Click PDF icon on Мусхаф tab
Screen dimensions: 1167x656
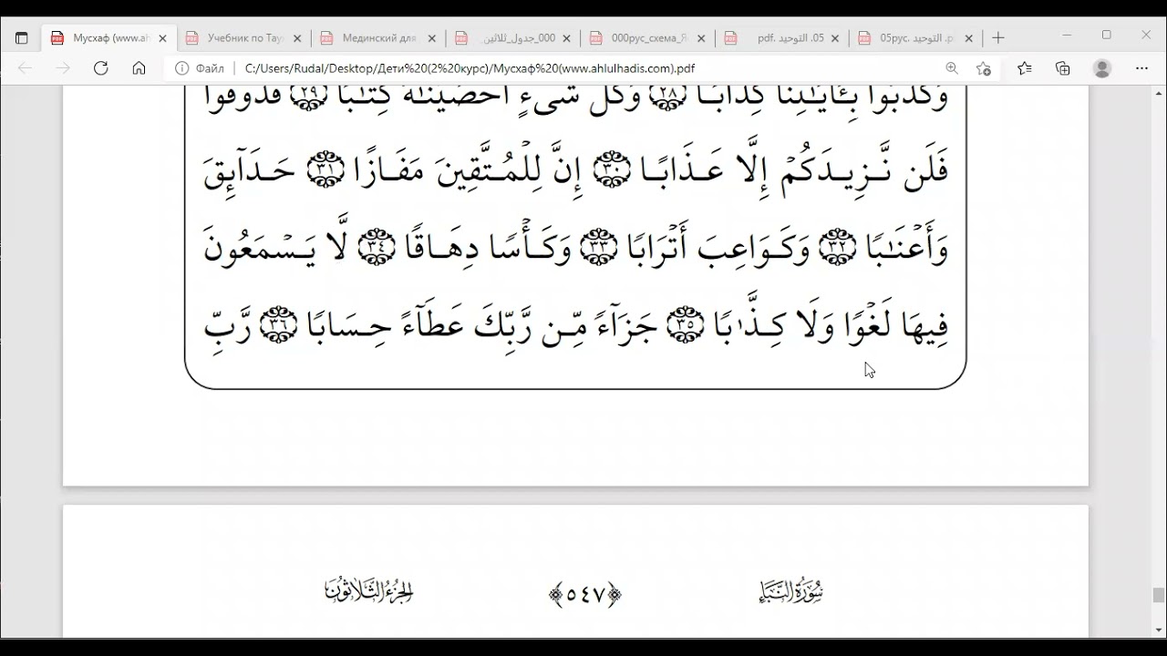(57, 38)
